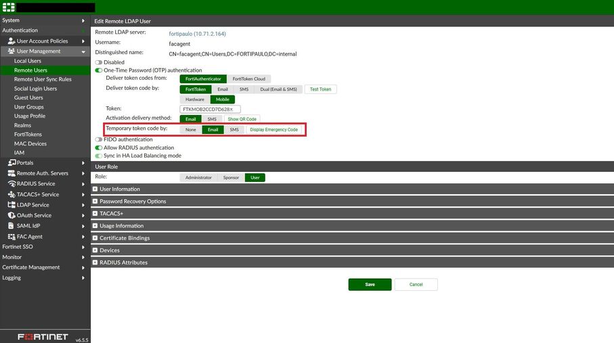Collapse the User Management submenu arrow

(83, 51)
